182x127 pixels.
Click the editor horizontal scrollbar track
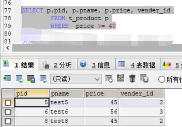pos(97,47)
